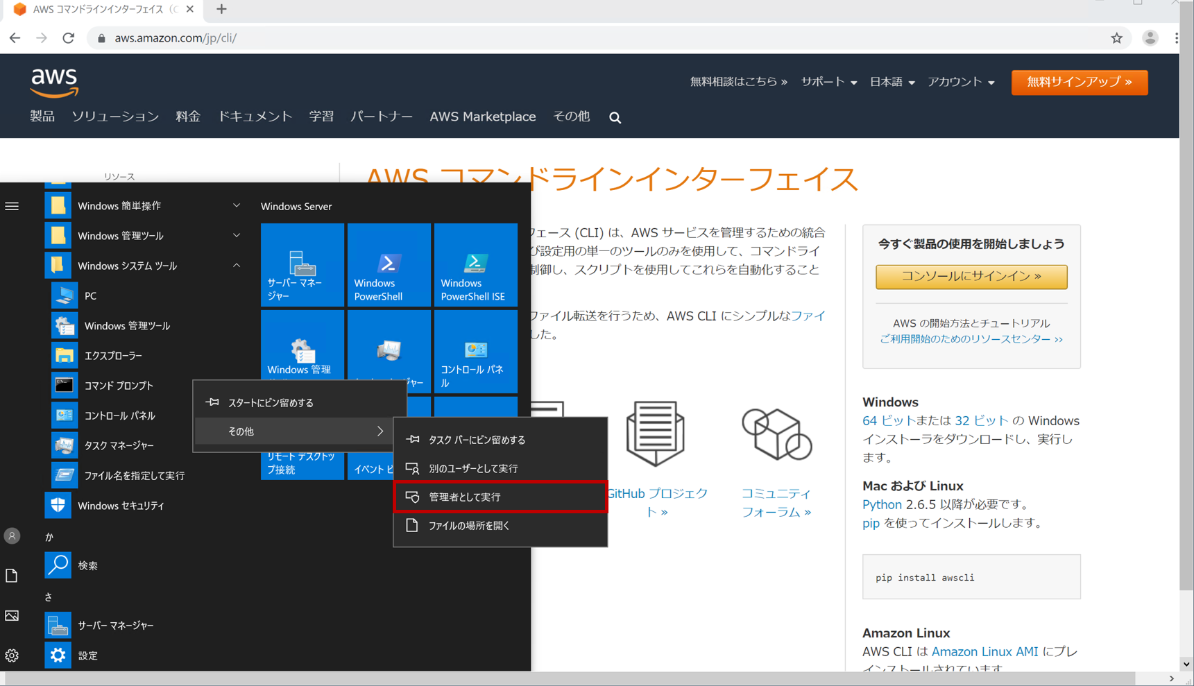The height and width of the screenshot is (686, 1194).
Task: Open a new browser tab
Action: 221,9
